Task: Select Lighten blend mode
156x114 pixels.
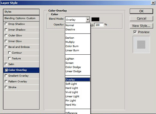Action: point(78,59)
